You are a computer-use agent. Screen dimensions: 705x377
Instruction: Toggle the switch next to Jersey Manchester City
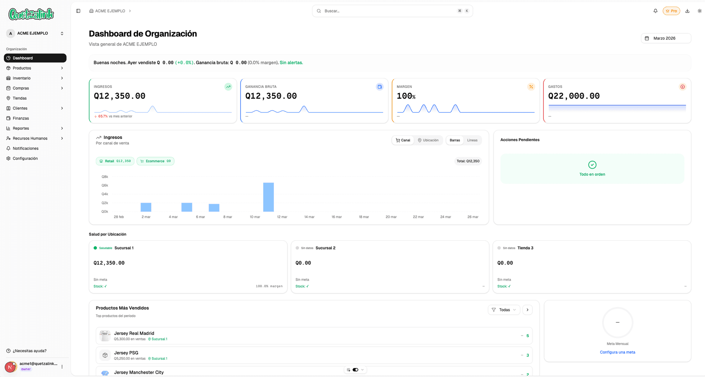355,370
